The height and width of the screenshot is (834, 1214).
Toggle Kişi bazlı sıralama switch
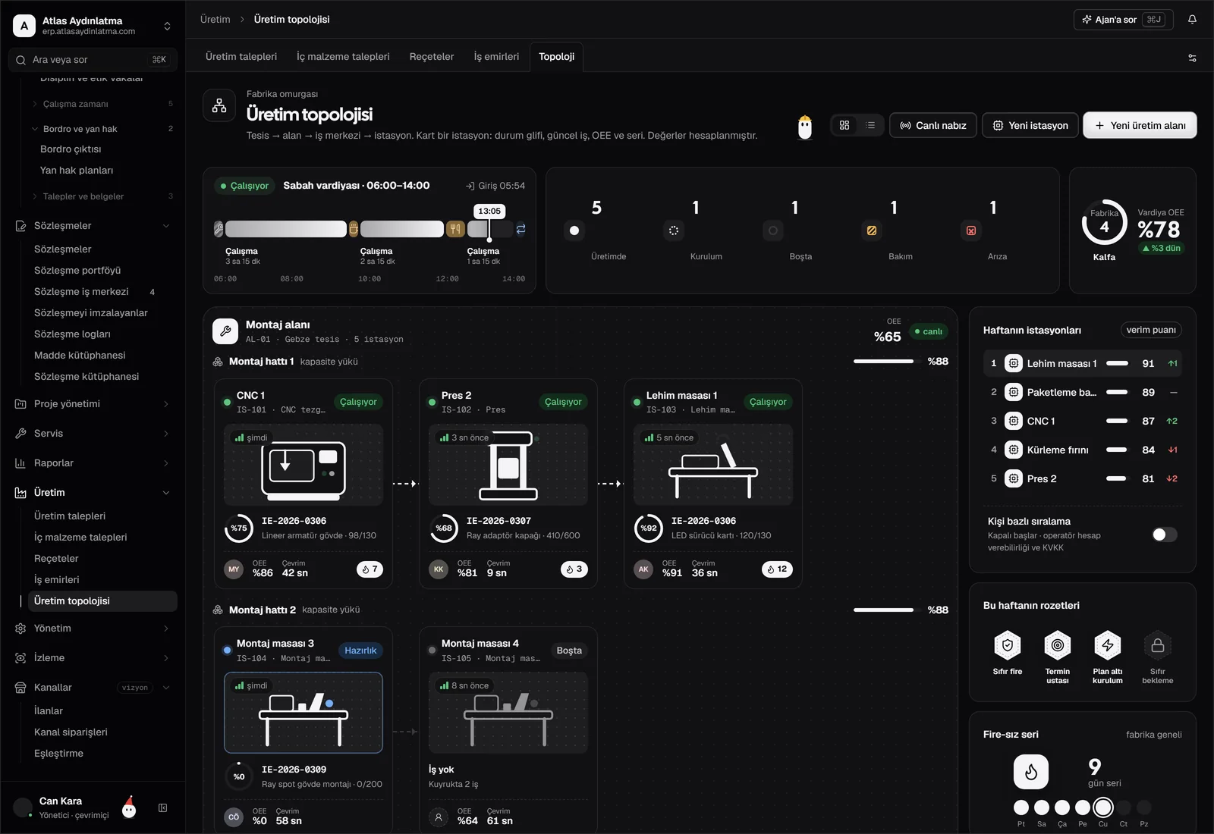1164,535
